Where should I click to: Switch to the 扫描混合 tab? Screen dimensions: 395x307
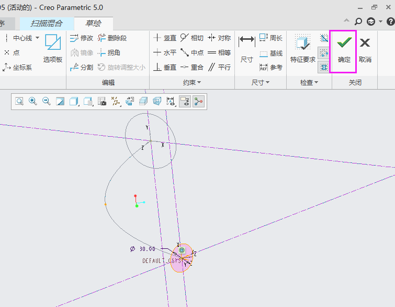(47, 23)
